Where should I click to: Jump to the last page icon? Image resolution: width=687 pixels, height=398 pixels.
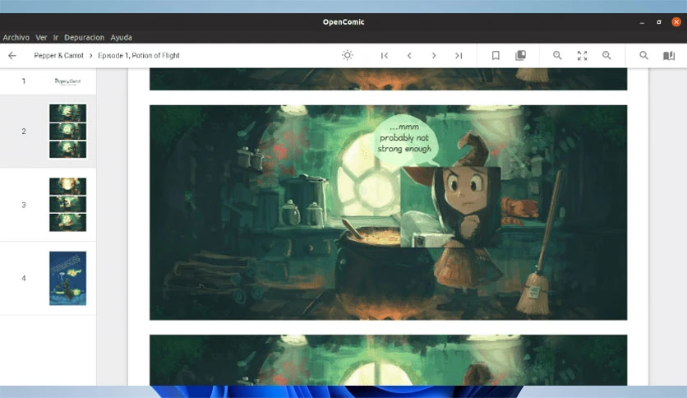coord(459,56)
